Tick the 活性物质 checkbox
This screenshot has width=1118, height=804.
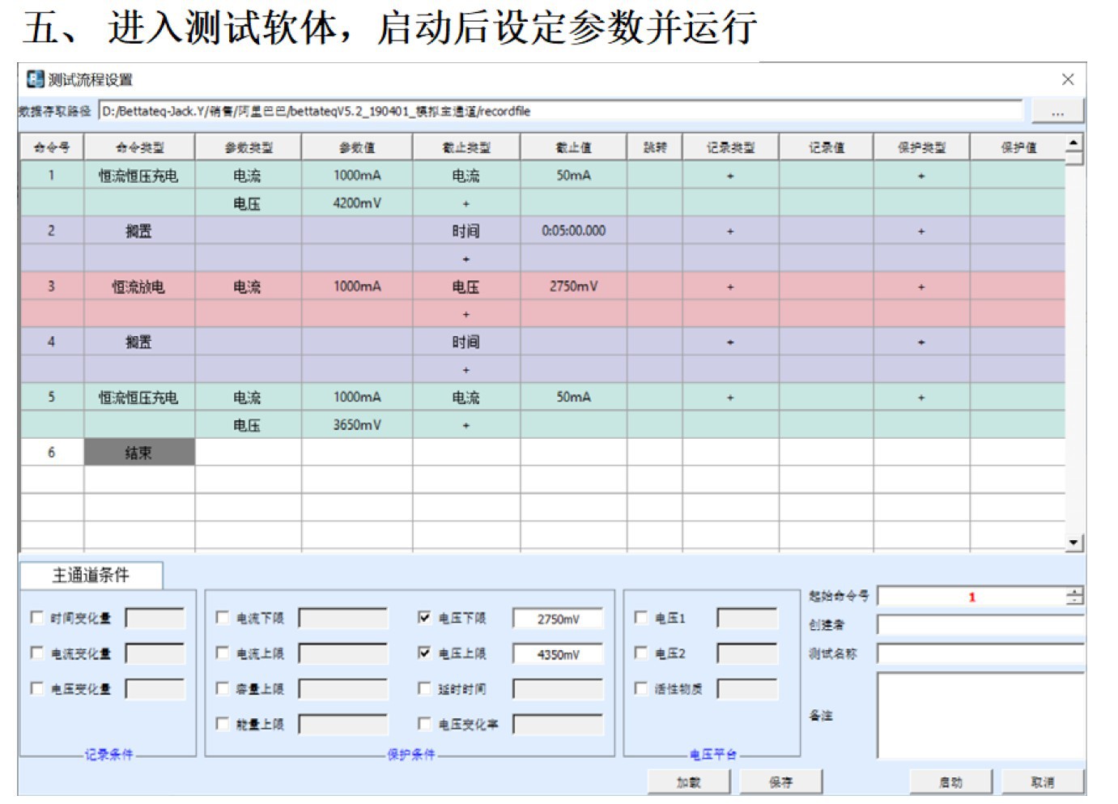tap(640, 688)
